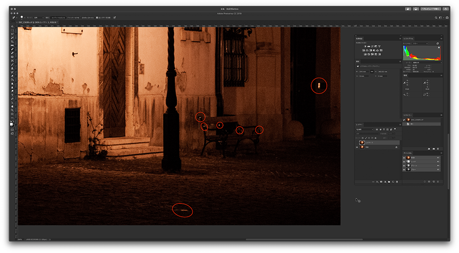Toggle visibility of the RGB channel
The width and height of the screenshot is (459, 253).
point(404,157)
